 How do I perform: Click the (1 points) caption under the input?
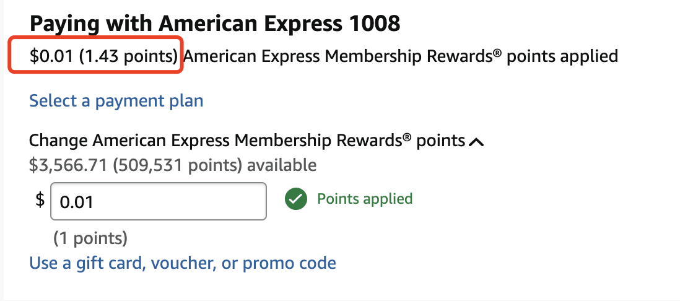(90, 238)
